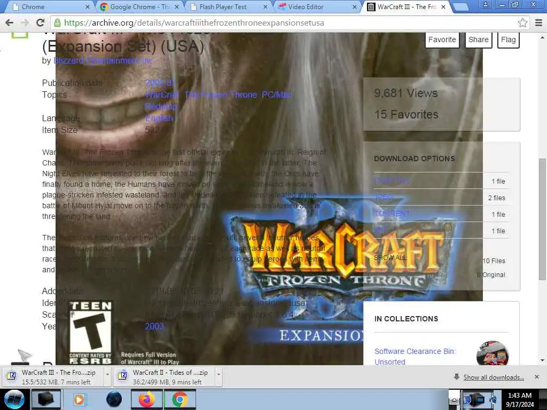Close the Video Editor tab
The image size is (547, 410).
[355, 7]
